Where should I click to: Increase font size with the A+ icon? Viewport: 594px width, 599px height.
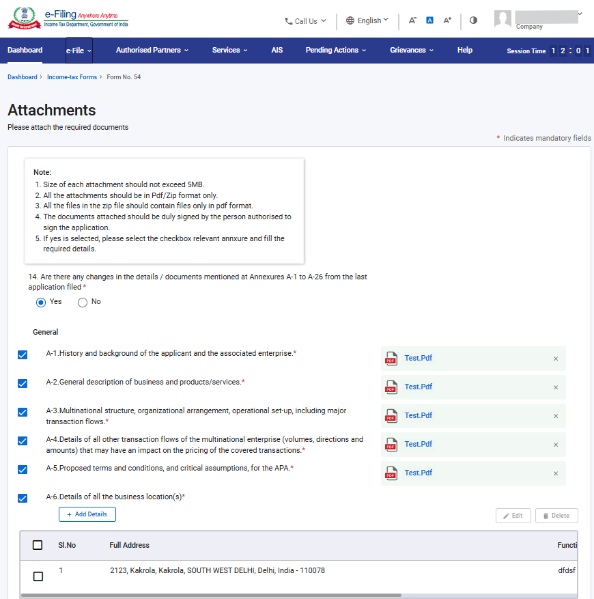tap(447, 20)
